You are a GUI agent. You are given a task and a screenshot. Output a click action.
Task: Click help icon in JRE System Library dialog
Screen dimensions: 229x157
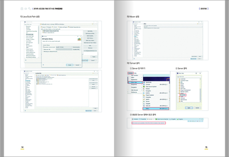[x=43, y=65]
